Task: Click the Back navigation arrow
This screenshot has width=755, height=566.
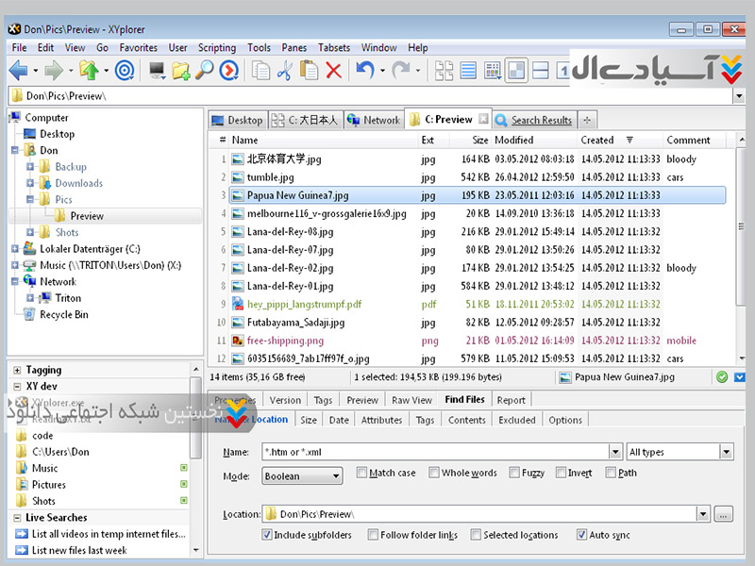Action: (18, 70)
